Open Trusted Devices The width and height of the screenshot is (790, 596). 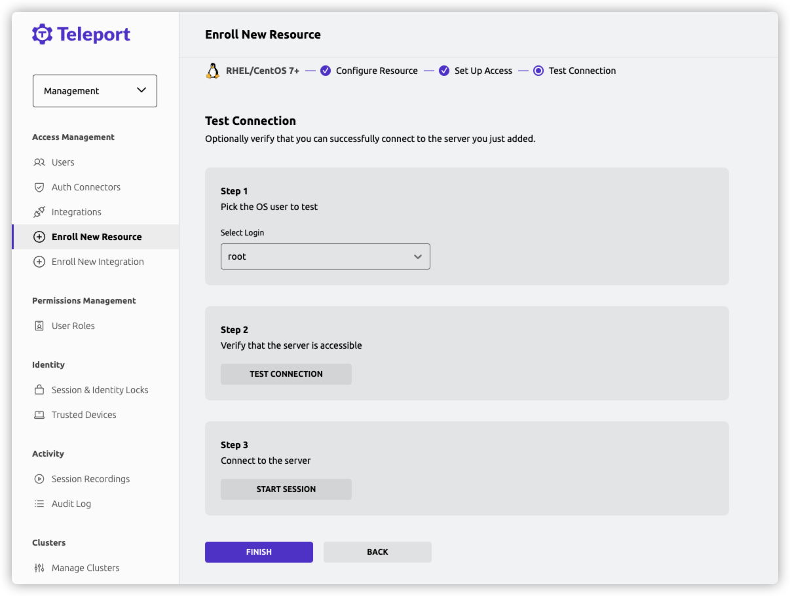(95, 415)
